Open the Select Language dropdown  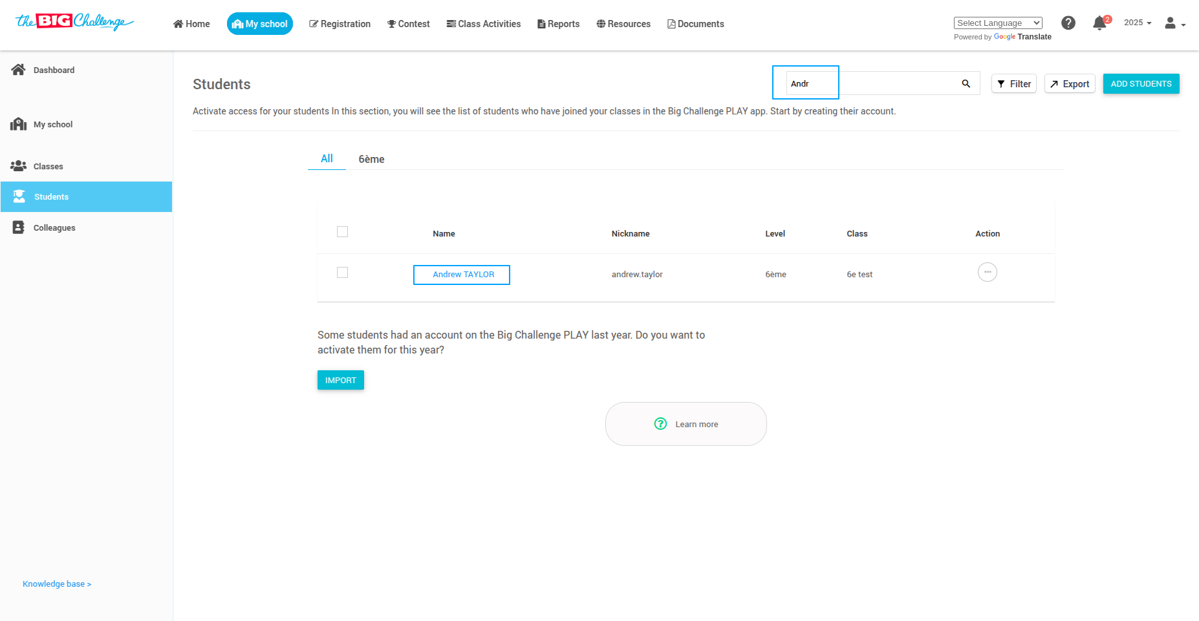coord(998,23)
